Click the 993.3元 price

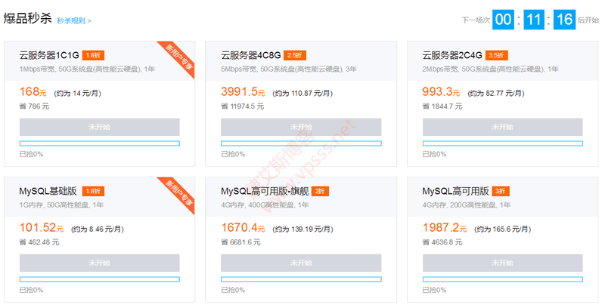441,92
